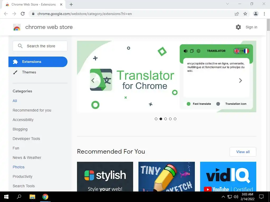Click Sign in at the top right
The height and width of the screenshot is (202, 270).
click(251, 27)
